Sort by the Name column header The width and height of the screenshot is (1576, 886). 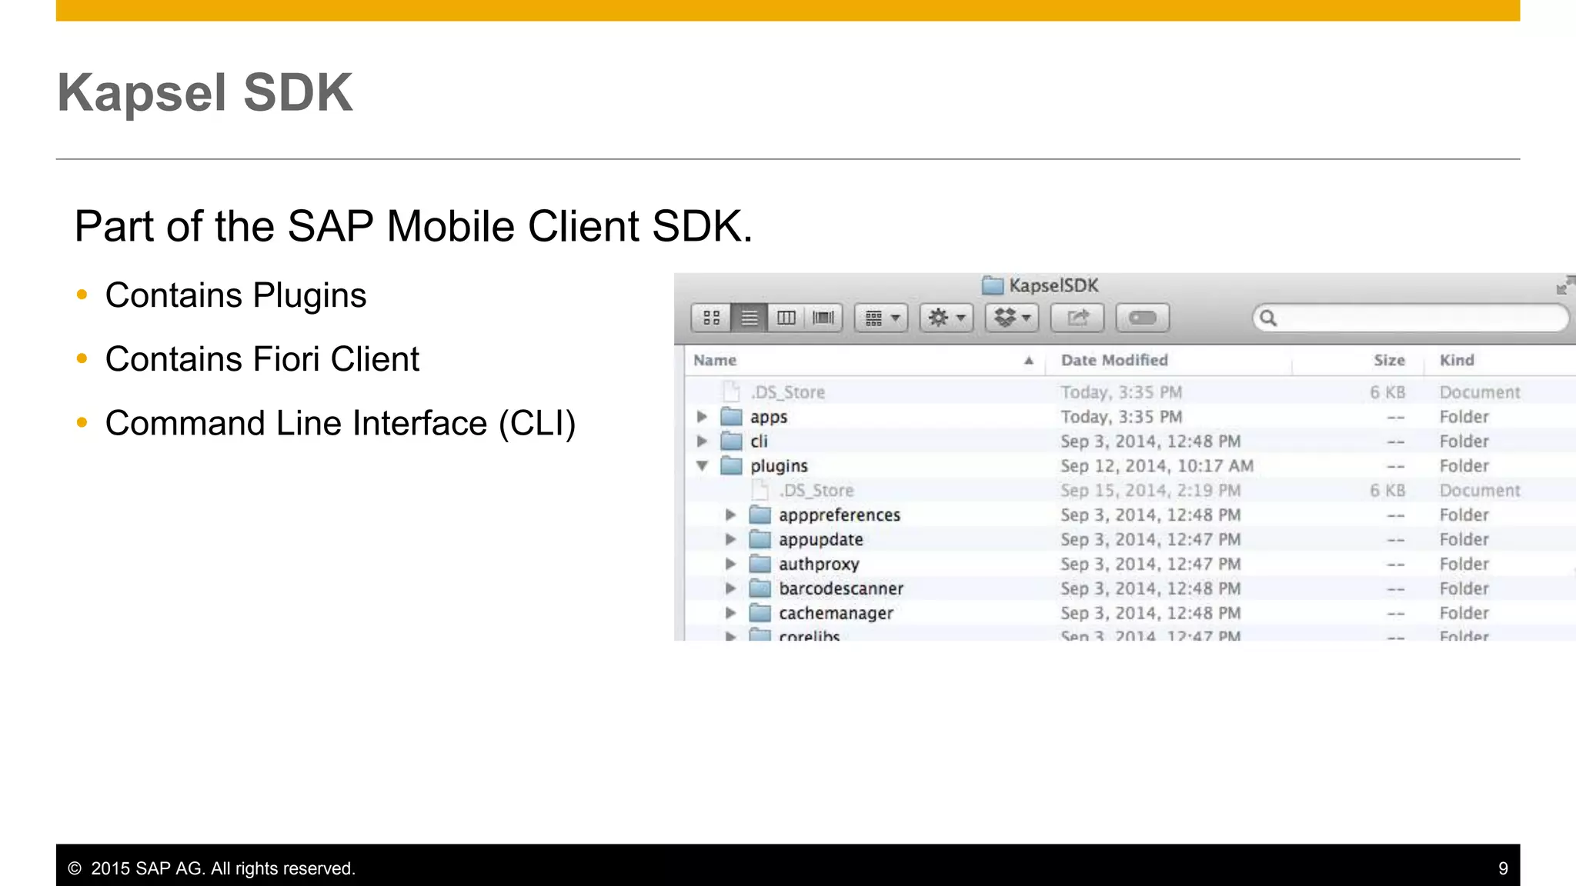coord(715,360)
